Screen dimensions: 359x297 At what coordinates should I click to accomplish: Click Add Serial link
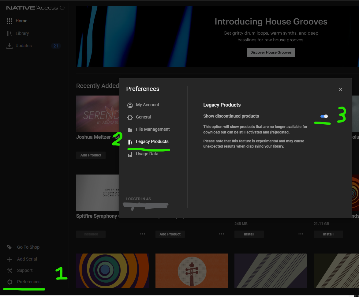point(27,259)
